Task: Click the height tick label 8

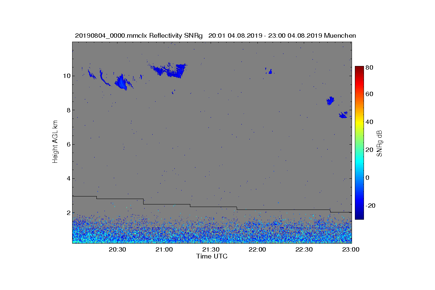Action: (68, 110)
